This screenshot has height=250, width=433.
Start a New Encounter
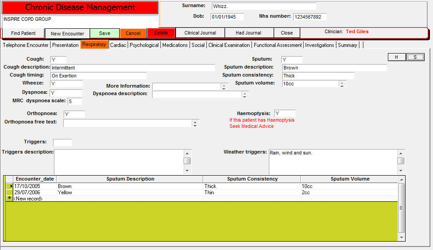pos(67,34)
